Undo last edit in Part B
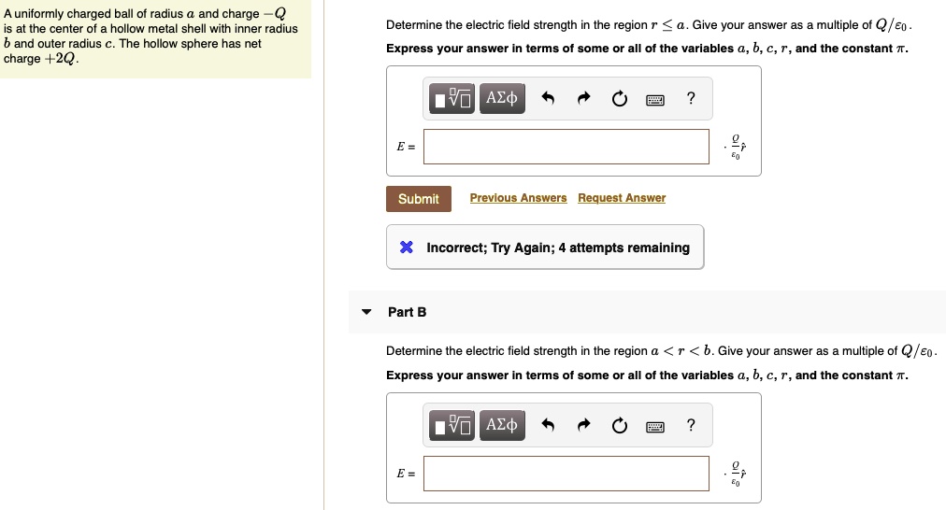The image size is (946, 510). (548, 426)
